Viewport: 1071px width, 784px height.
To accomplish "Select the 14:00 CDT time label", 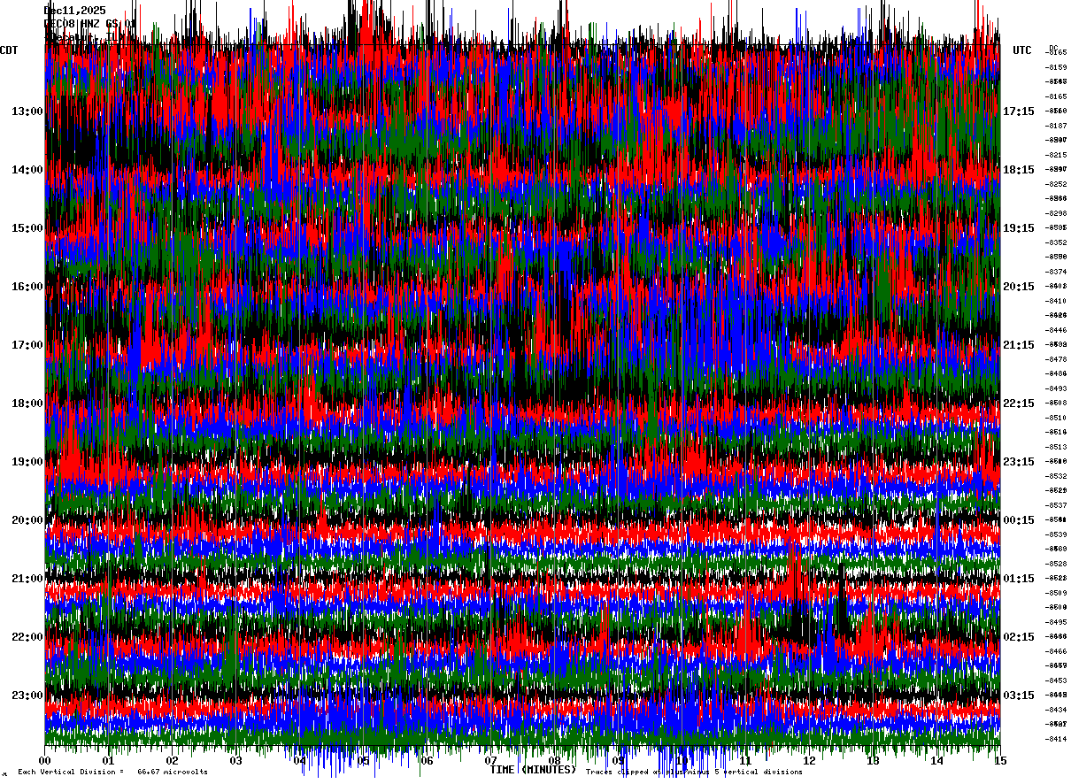I will [x=27, y=170].
